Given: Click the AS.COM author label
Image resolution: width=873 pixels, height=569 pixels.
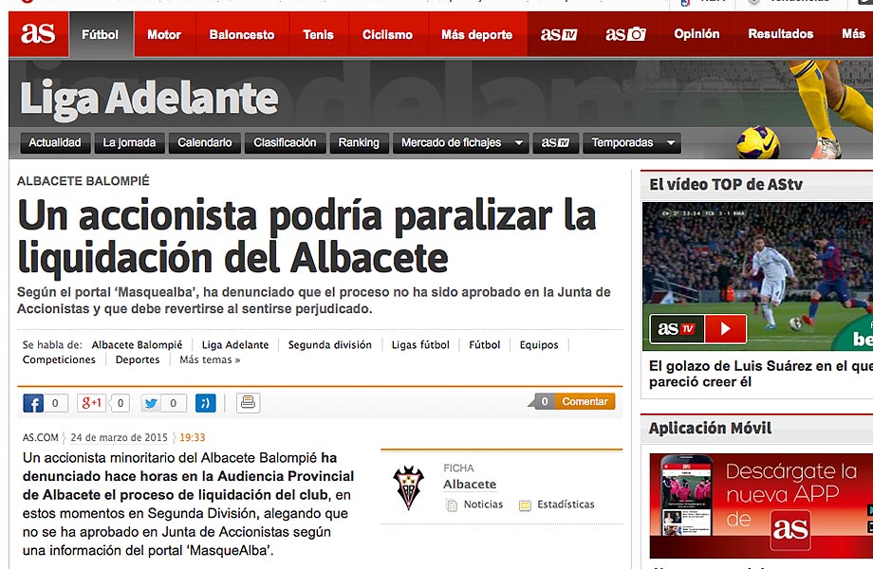Looking at the screenshot, I should pos(40,438).
